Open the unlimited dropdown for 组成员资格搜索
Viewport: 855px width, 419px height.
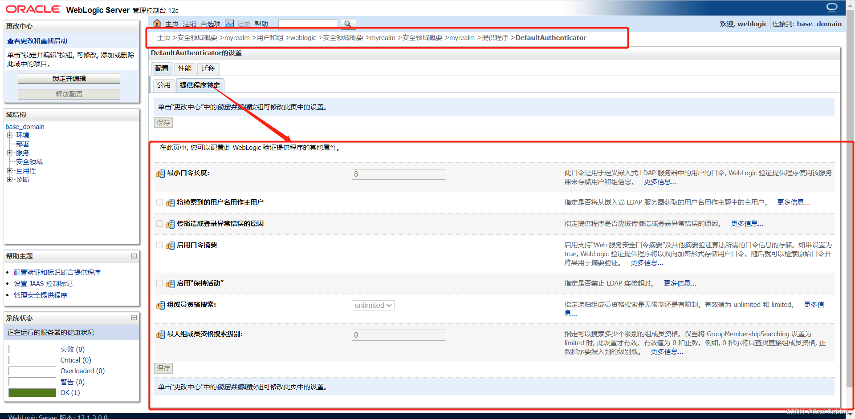(x=373, y=305)
